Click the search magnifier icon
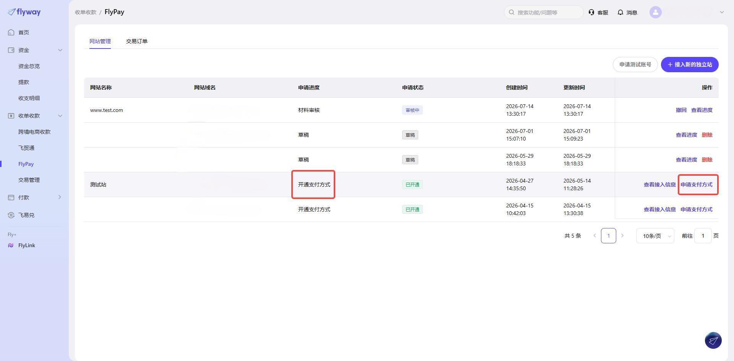Image resolution: width=734 pixels, height=361 pixels. (512, 12)
